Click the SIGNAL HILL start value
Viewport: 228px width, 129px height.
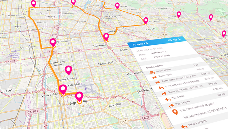pyautogui.click(x=159, y=52)
